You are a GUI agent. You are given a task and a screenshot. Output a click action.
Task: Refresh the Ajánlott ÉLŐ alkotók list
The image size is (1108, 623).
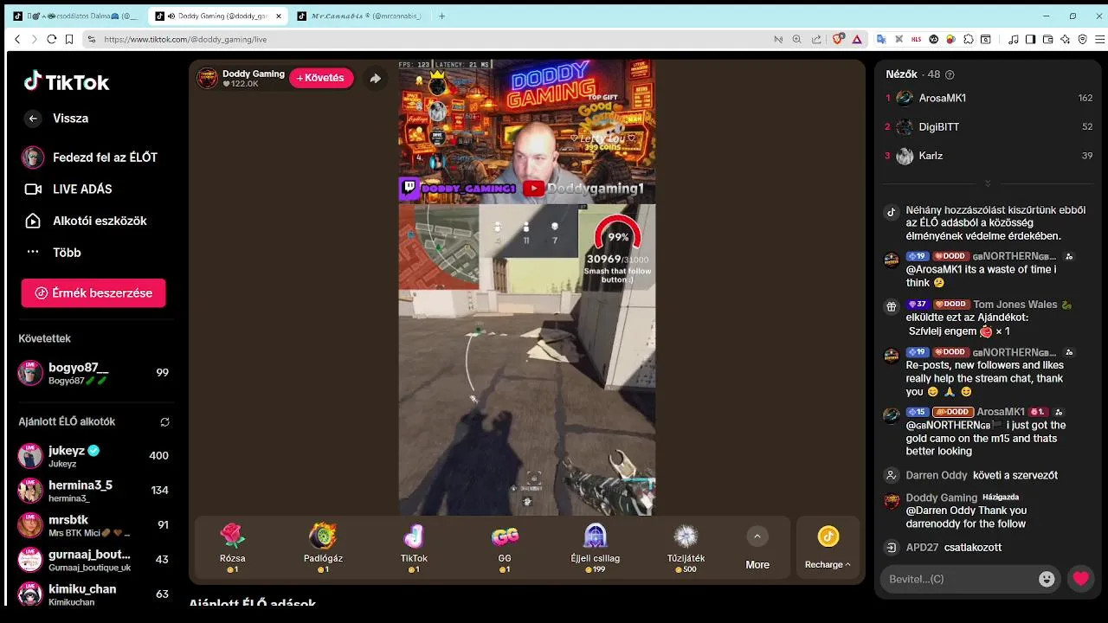(164, 422)
